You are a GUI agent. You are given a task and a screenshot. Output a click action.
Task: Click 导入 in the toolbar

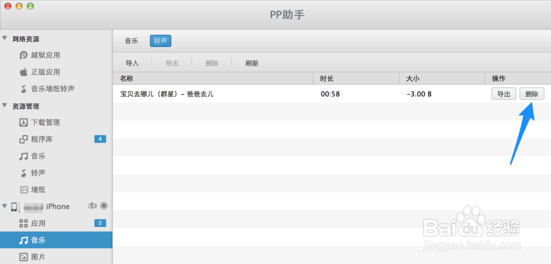[x=132, y=63]
